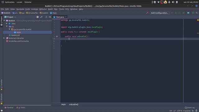Open the Analyze menu
199x112 pixels.
point(35,9)
